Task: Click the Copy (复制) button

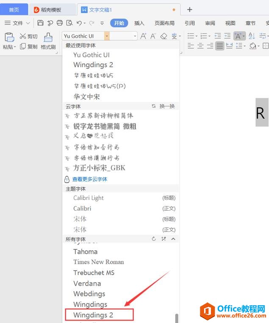Action: coord(29,47)
